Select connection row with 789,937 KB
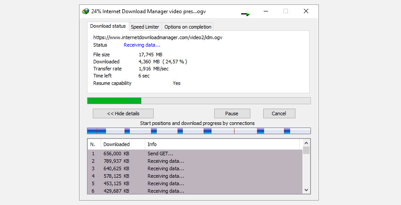This screenshot has height=205, width=401. pyautogui.click(x=195, y=161)
